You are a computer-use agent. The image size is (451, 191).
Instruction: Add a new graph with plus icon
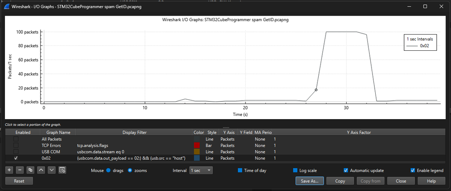coord(9,170)
